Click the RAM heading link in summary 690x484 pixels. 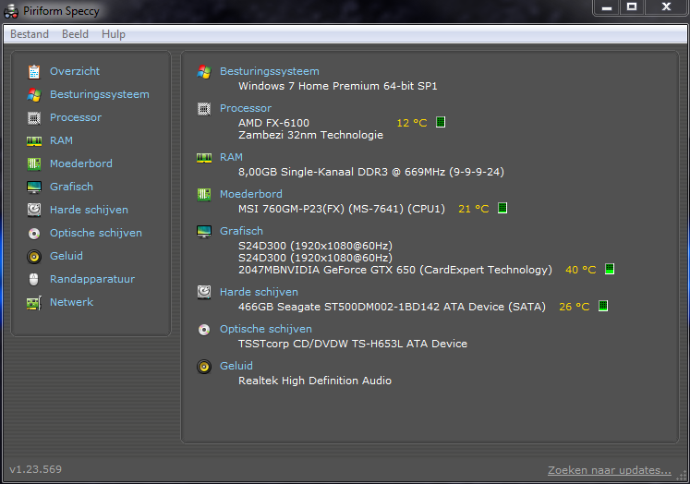(x=231, y=157)
